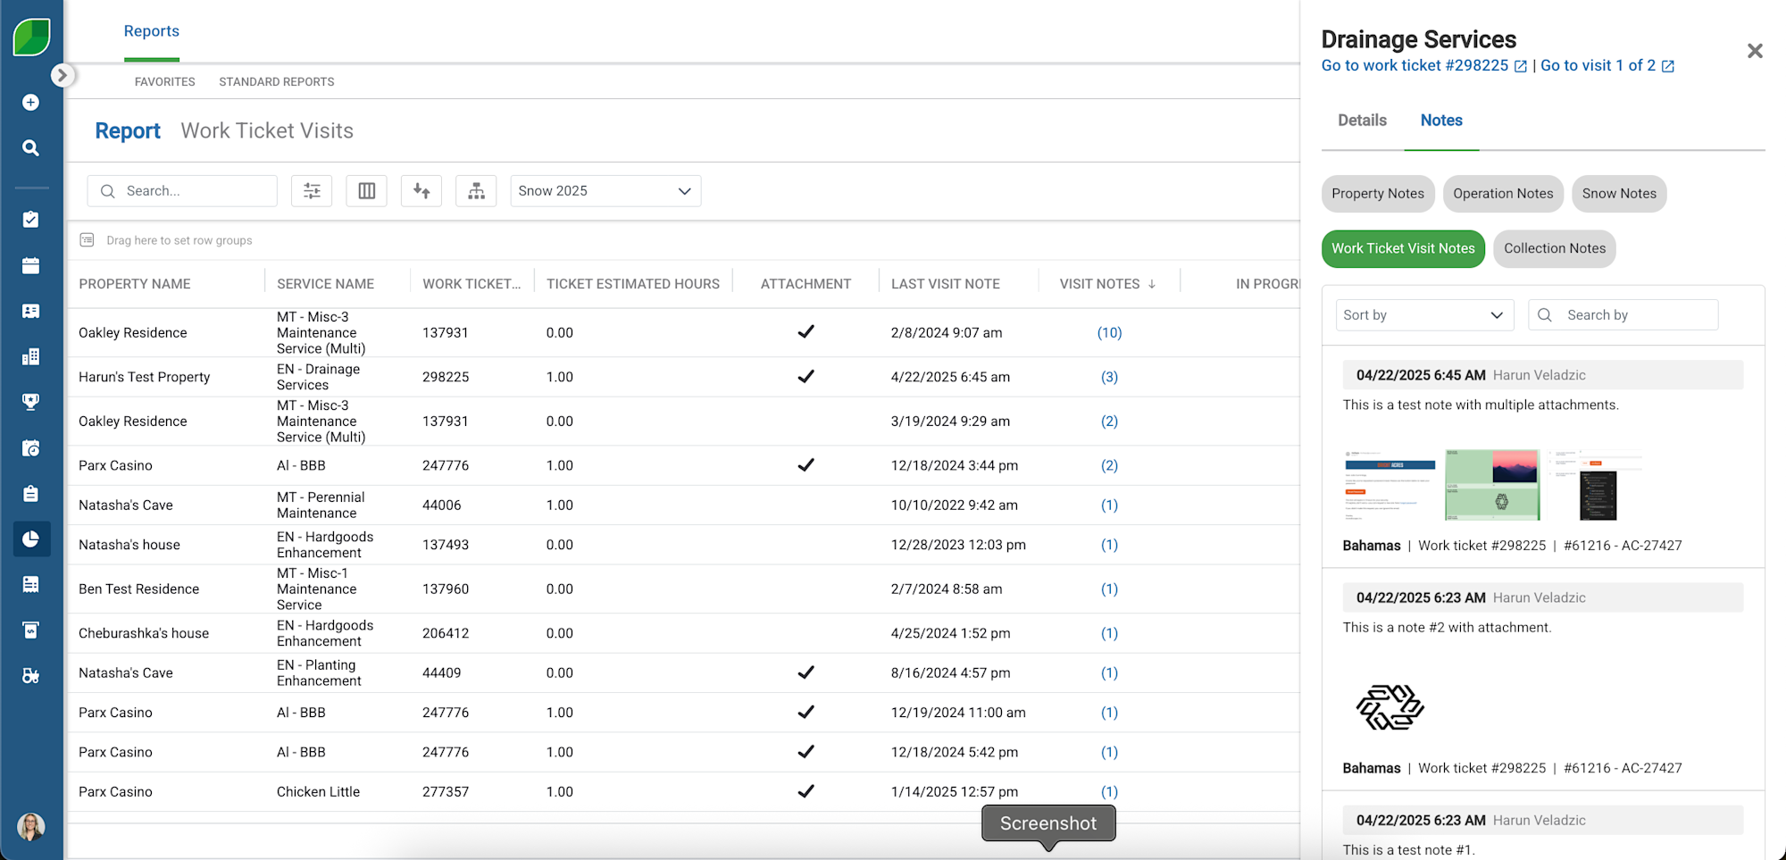Open the tractor equipment sidebar icon
Screen dimensions: 1786x860
[x=30, y=676]
